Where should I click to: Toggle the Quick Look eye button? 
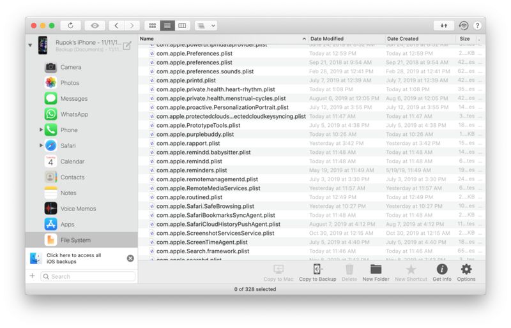tap(95, 26)
